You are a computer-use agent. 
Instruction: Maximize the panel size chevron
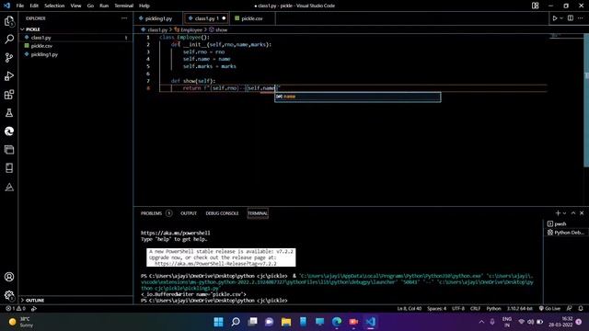573,212
